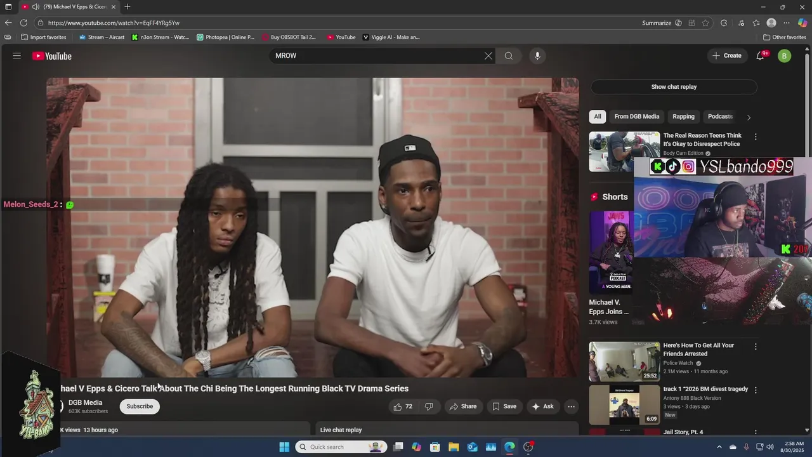
Task: Open the tab actions menu icon
Action: [8, 7]
